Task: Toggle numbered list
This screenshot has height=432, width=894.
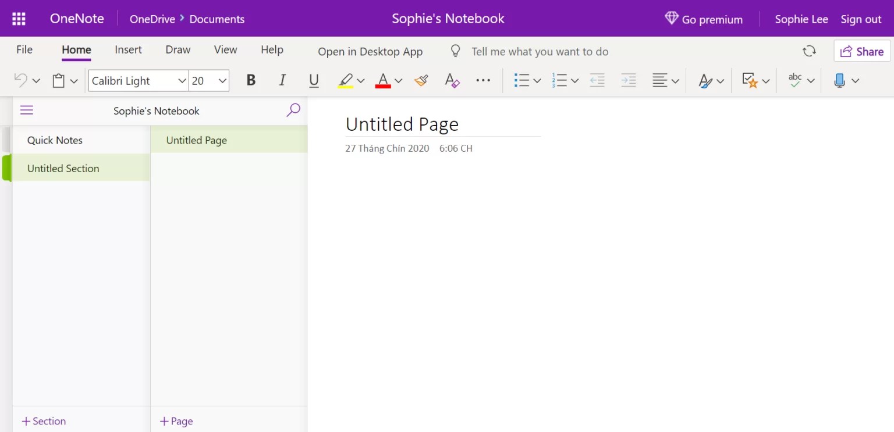Action: 559,81
